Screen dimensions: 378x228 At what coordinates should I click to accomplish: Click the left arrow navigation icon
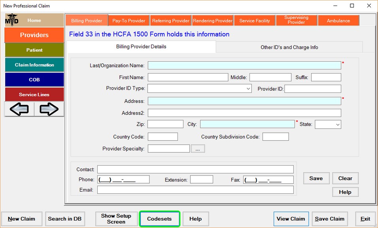[x=19, y=109]
